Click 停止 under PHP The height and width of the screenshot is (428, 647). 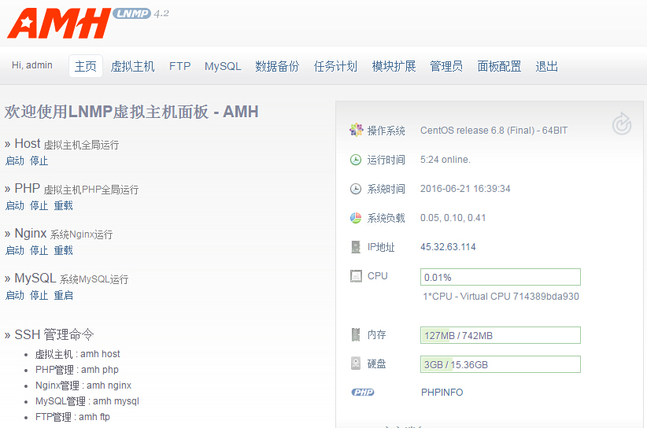click(x=39, y=205)
